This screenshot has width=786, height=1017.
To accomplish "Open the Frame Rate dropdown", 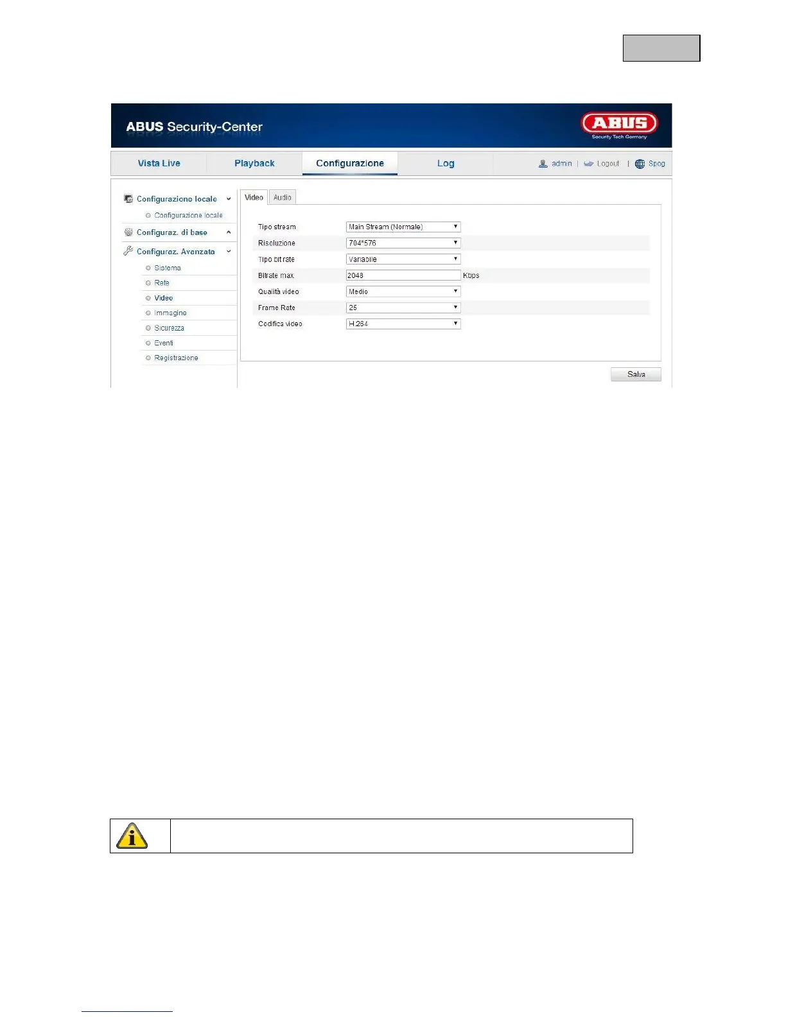I will click(403, 308).
